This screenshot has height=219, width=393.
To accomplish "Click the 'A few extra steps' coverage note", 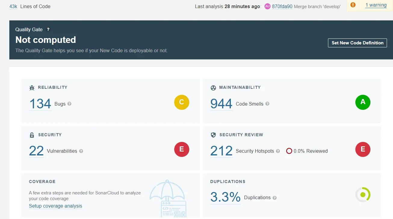I will click(x=85, y=196).
